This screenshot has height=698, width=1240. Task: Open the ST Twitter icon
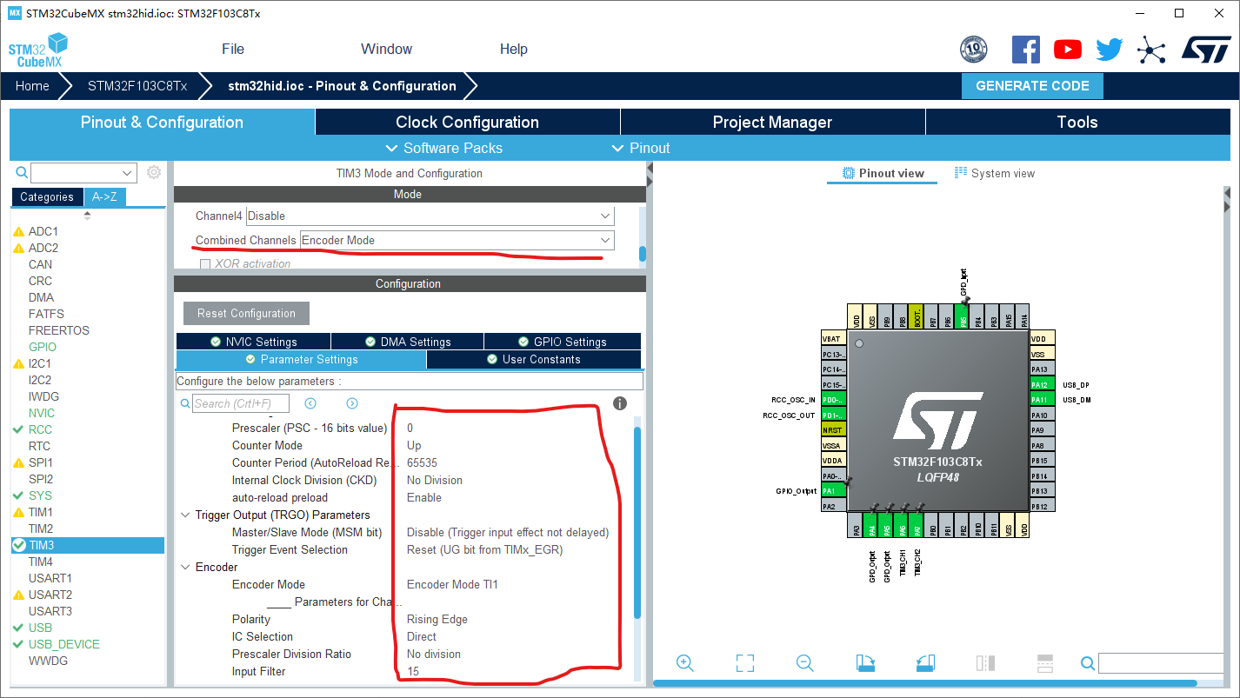1110,50
